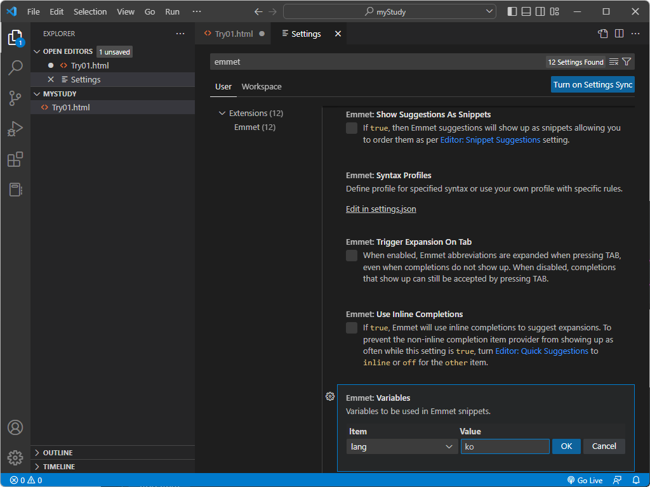
Task: Toggle bottom panel layout icon
Action: pos(526,11)
